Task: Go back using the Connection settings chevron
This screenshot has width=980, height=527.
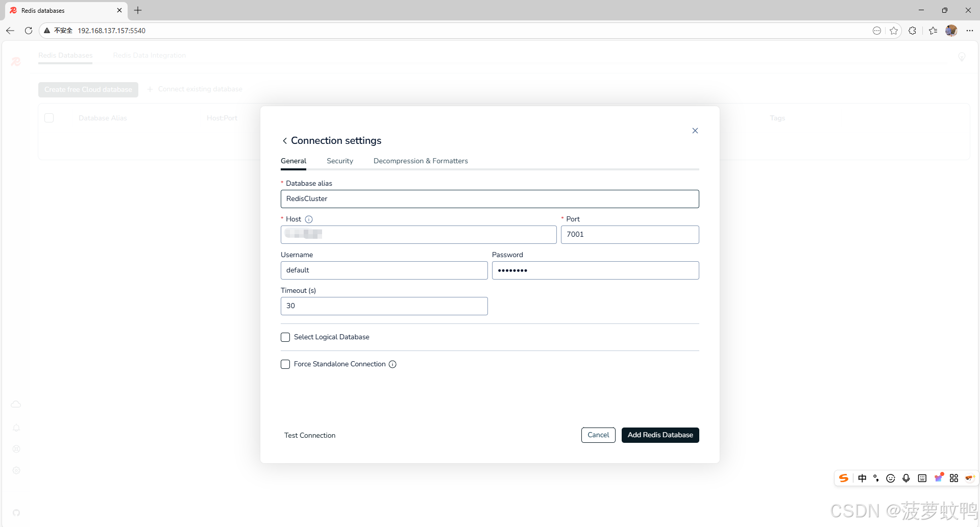Action: click(x=285, y=141)
